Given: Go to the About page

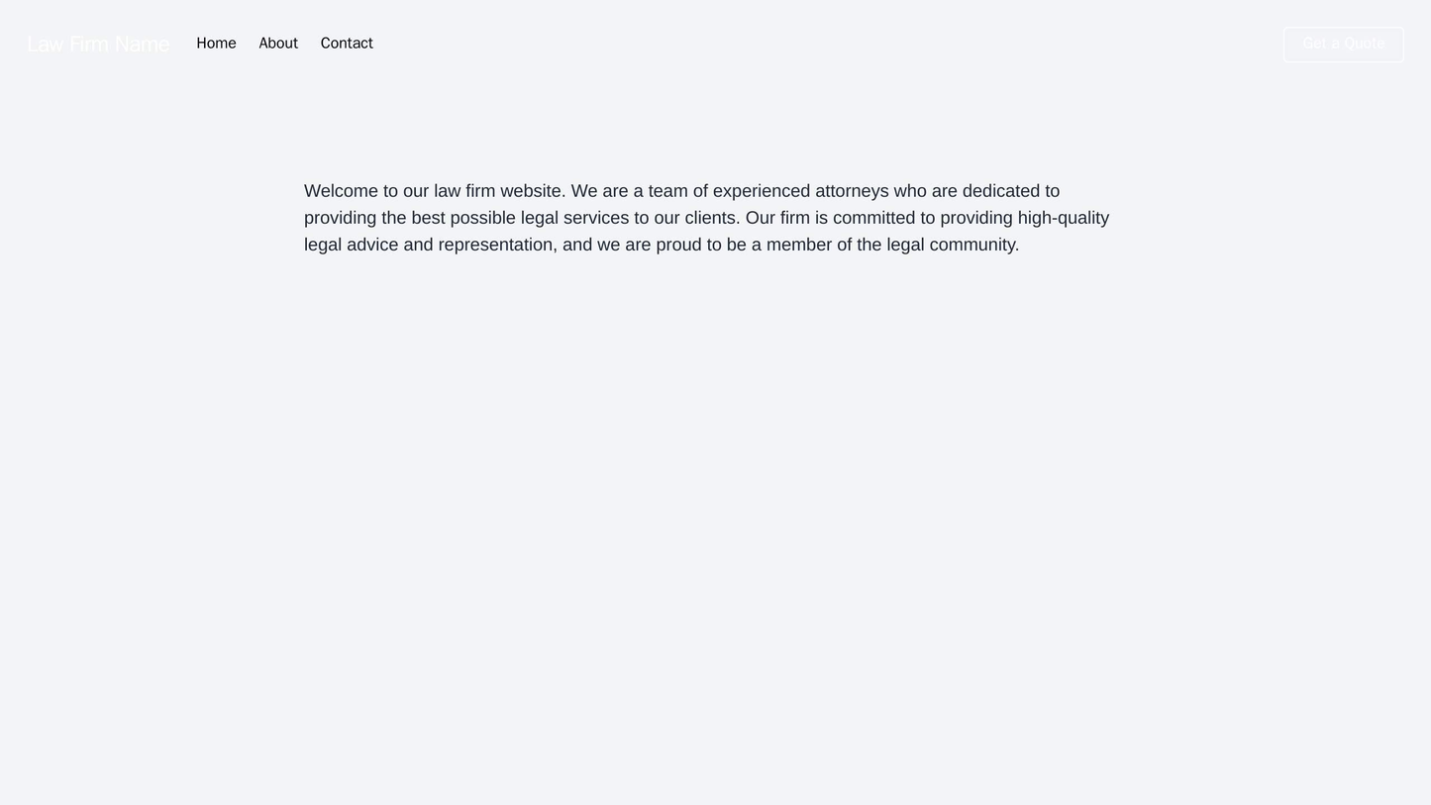Looking at the screenshot, I should [x=278, y=44].
